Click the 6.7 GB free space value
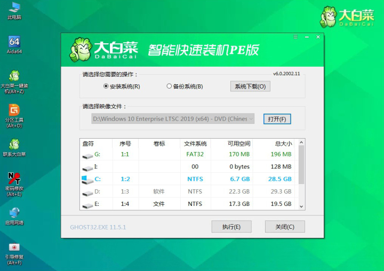Image resolution: width=384 pixels, height=271 pixels. tap(240, 179)
